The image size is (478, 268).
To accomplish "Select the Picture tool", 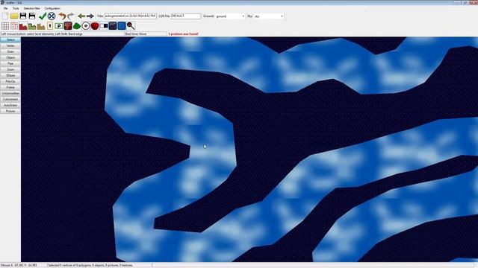I will (x=10, y=111).
